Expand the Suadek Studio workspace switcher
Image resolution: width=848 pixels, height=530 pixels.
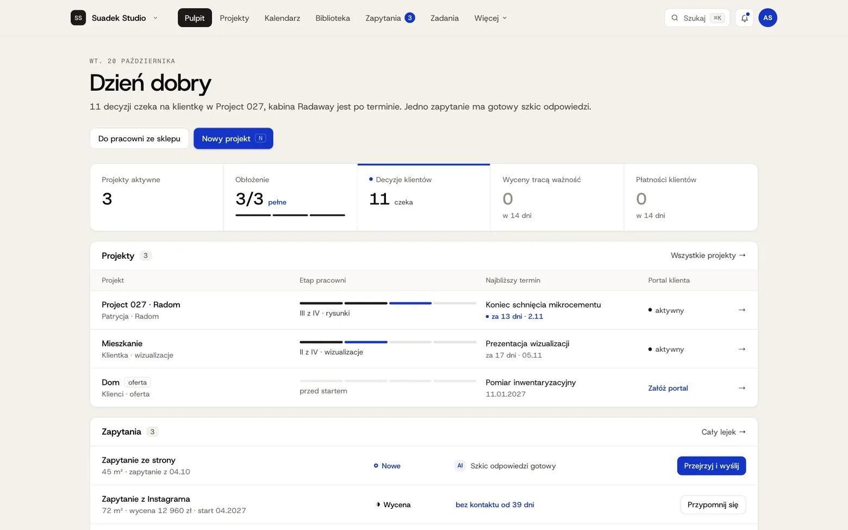(115, 18)
